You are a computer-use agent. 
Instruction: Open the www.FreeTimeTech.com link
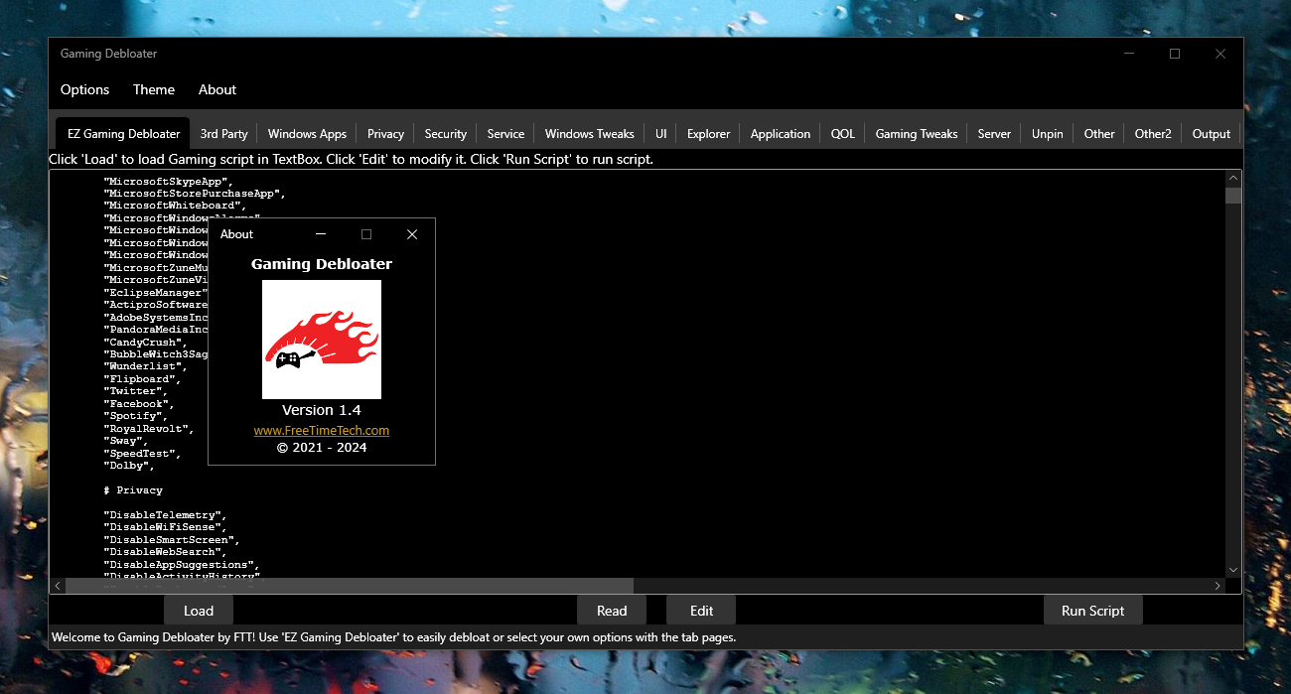tap(322, 430)
